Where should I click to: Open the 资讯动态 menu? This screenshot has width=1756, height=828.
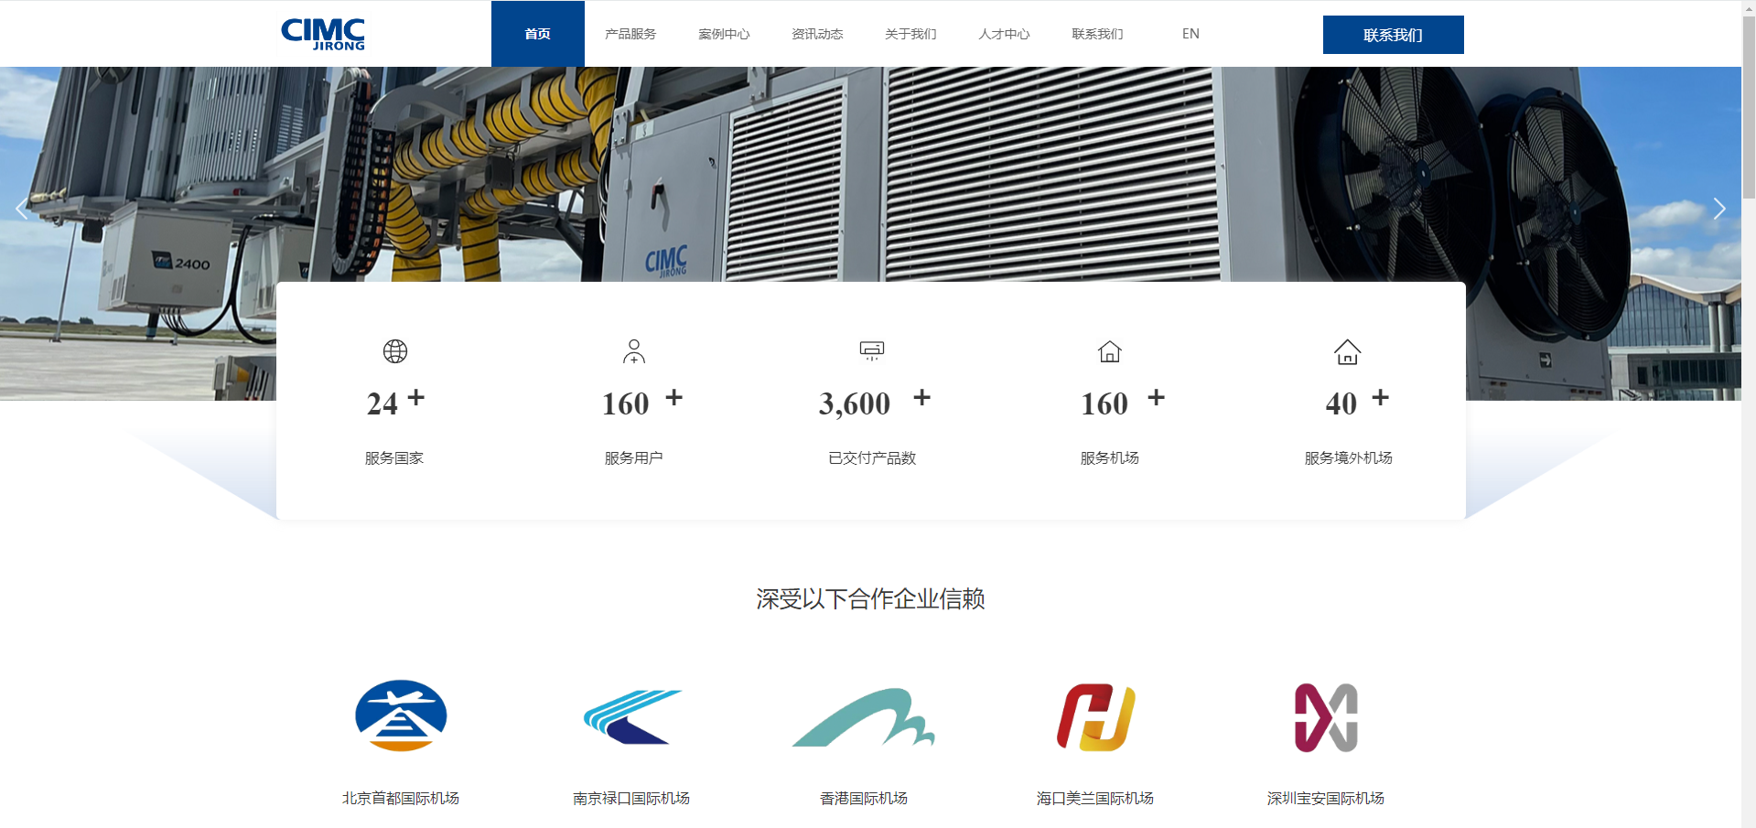[x=817, y=34]
